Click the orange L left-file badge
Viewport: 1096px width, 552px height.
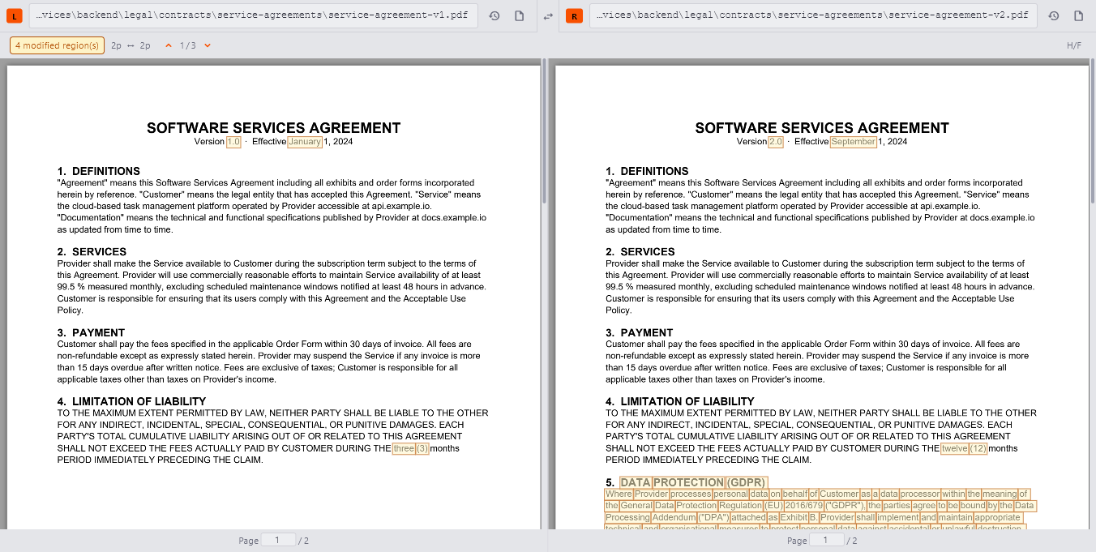[x=16, y=16]
